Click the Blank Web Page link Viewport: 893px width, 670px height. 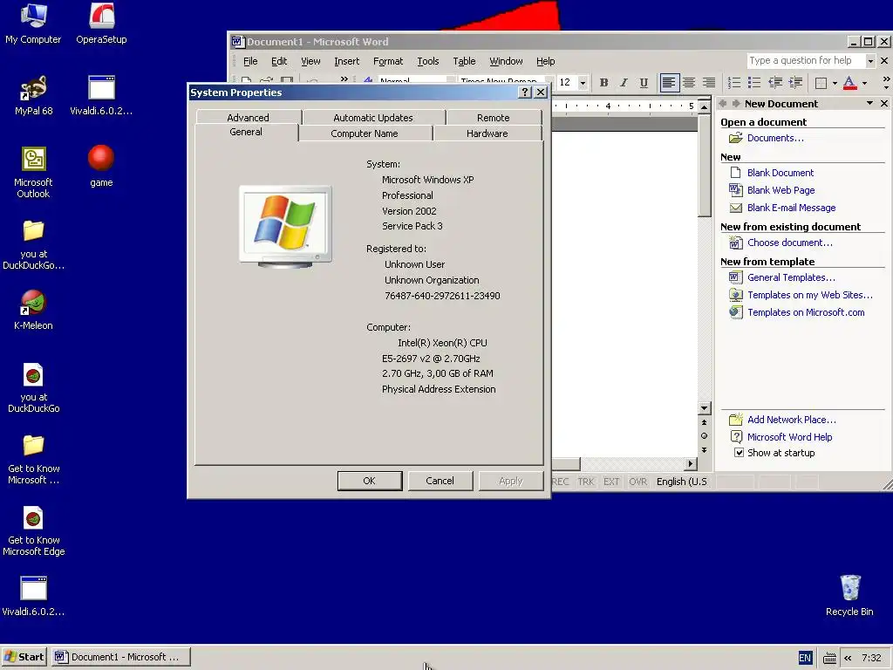781,190
